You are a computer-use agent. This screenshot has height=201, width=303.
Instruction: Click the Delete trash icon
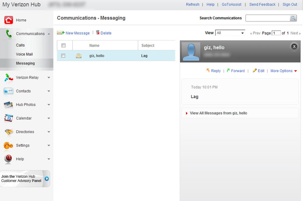[98, 32]
